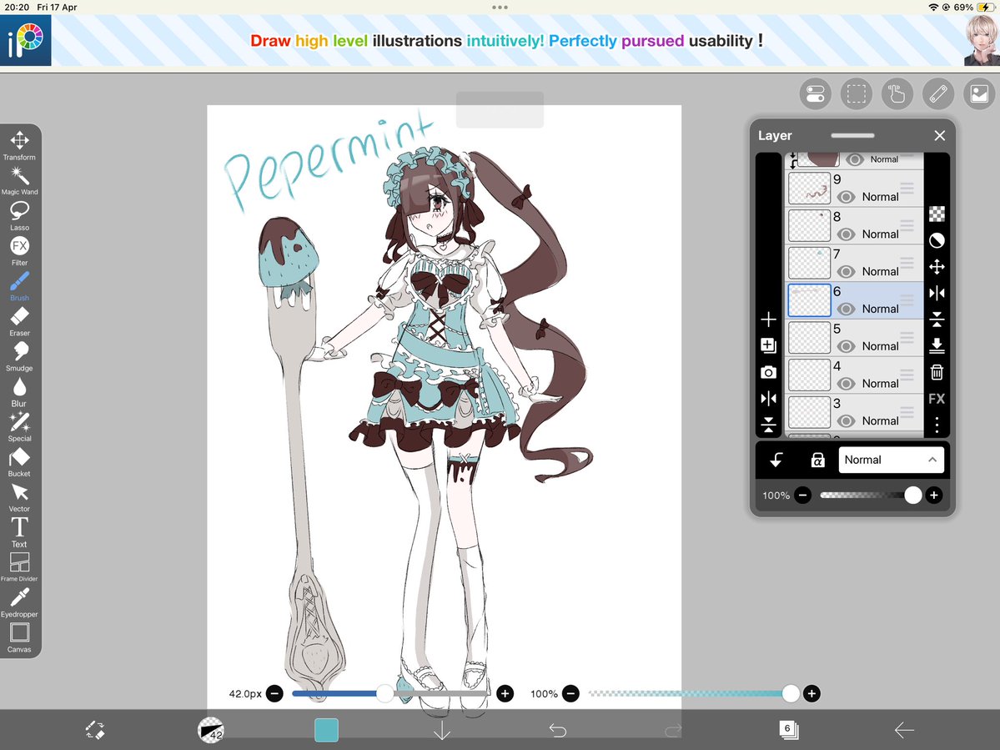Viewport: 1000px width, 750px height.
Task: Open the current color swatch at the bottom bar
Action: [x=326, y=730]
